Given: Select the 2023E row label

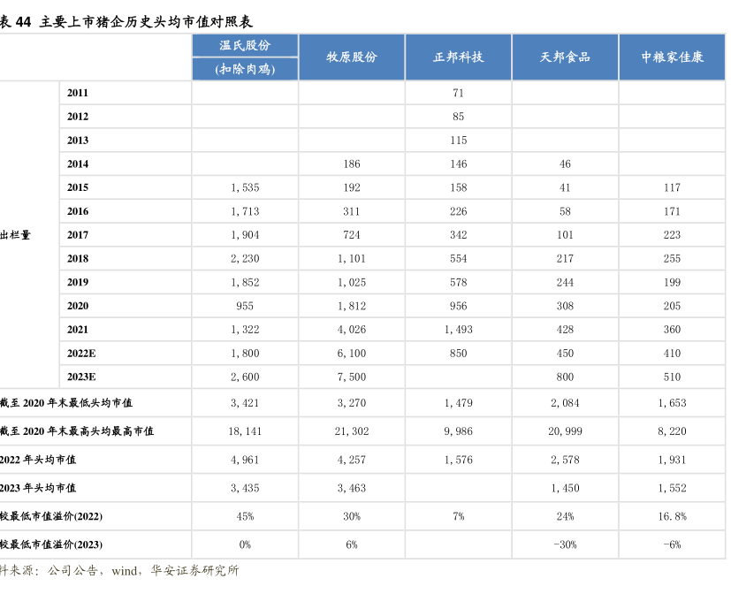Looking at the screenshot, I should click(x=81, y=377).
